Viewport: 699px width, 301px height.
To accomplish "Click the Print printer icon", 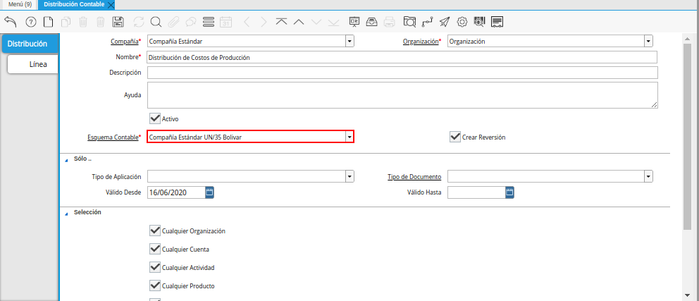I will [x=389, y=21].
